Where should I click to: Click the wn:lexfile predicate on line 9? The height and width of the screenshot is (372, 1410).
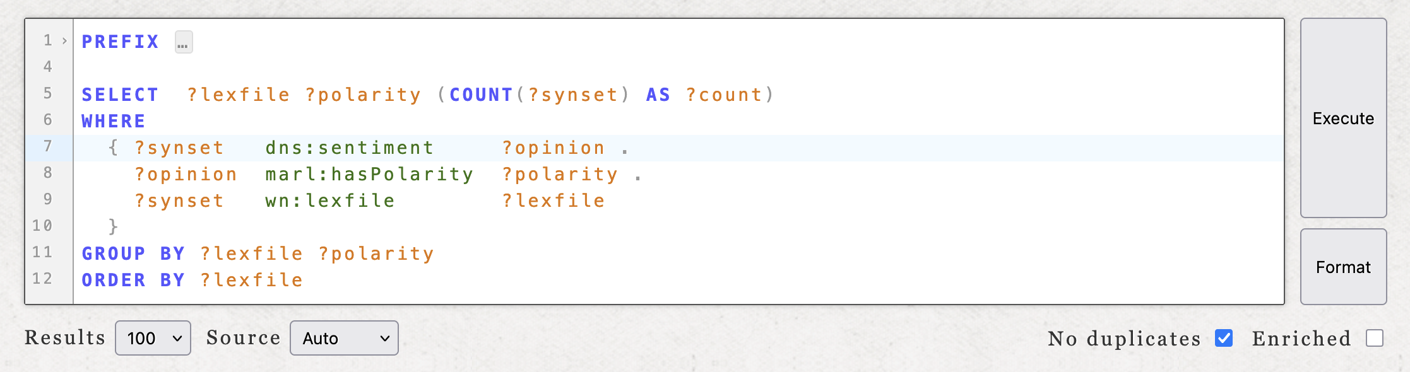[x=329, y=201]
